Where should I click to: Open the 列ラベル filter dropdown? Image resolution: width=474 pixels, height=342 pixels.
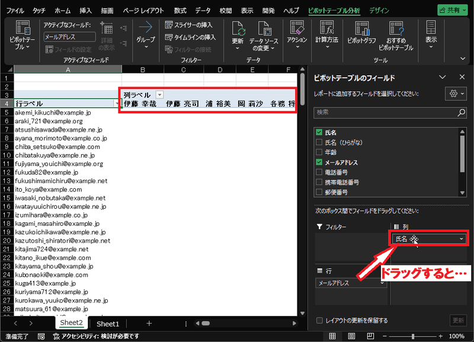pos(159,95)
